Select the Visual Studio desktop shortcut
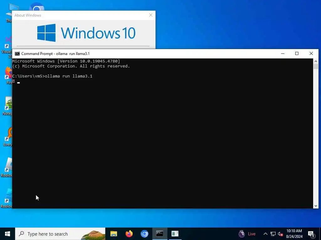 [7, 47]
